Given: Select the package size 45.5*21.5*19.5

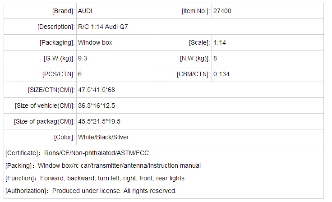Looking at the screenshot, I should tap(99, 121).
